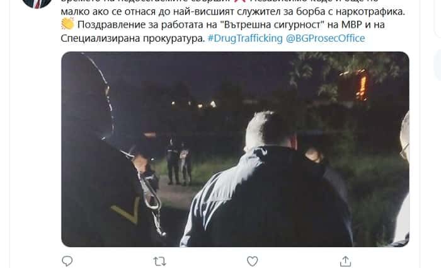This screenshot has width=441, height=268.
Task: Open the share tweet upload icon
Action: coord(345,261)
